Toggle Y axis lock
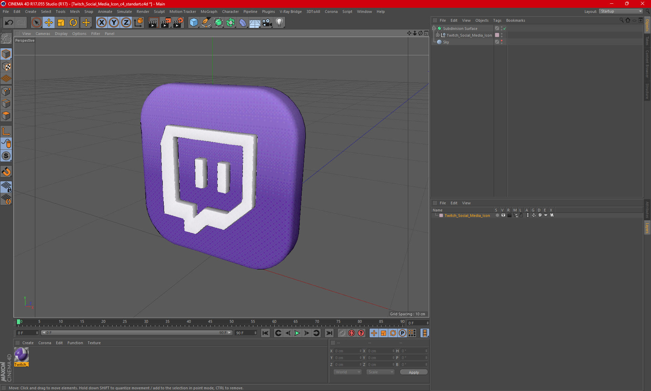The image size is (651, 391). click(x=114, y=23)
